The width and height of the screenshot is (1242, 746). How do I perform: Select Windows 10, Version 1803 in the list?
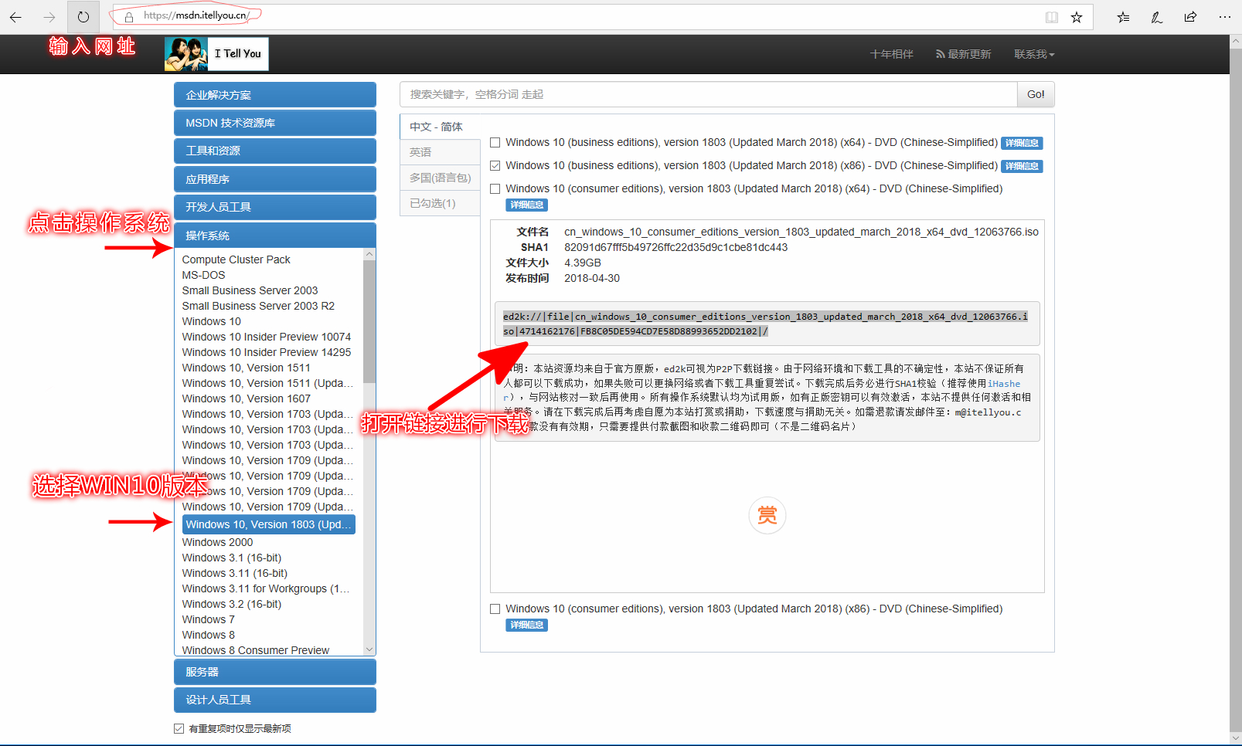(268, 524)
